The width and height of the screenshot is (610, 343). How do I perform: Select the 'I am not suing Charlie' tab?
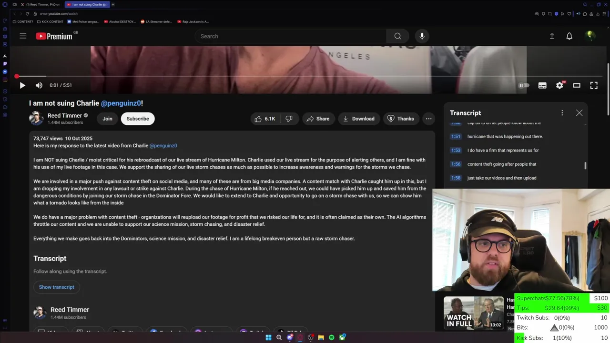87,4
